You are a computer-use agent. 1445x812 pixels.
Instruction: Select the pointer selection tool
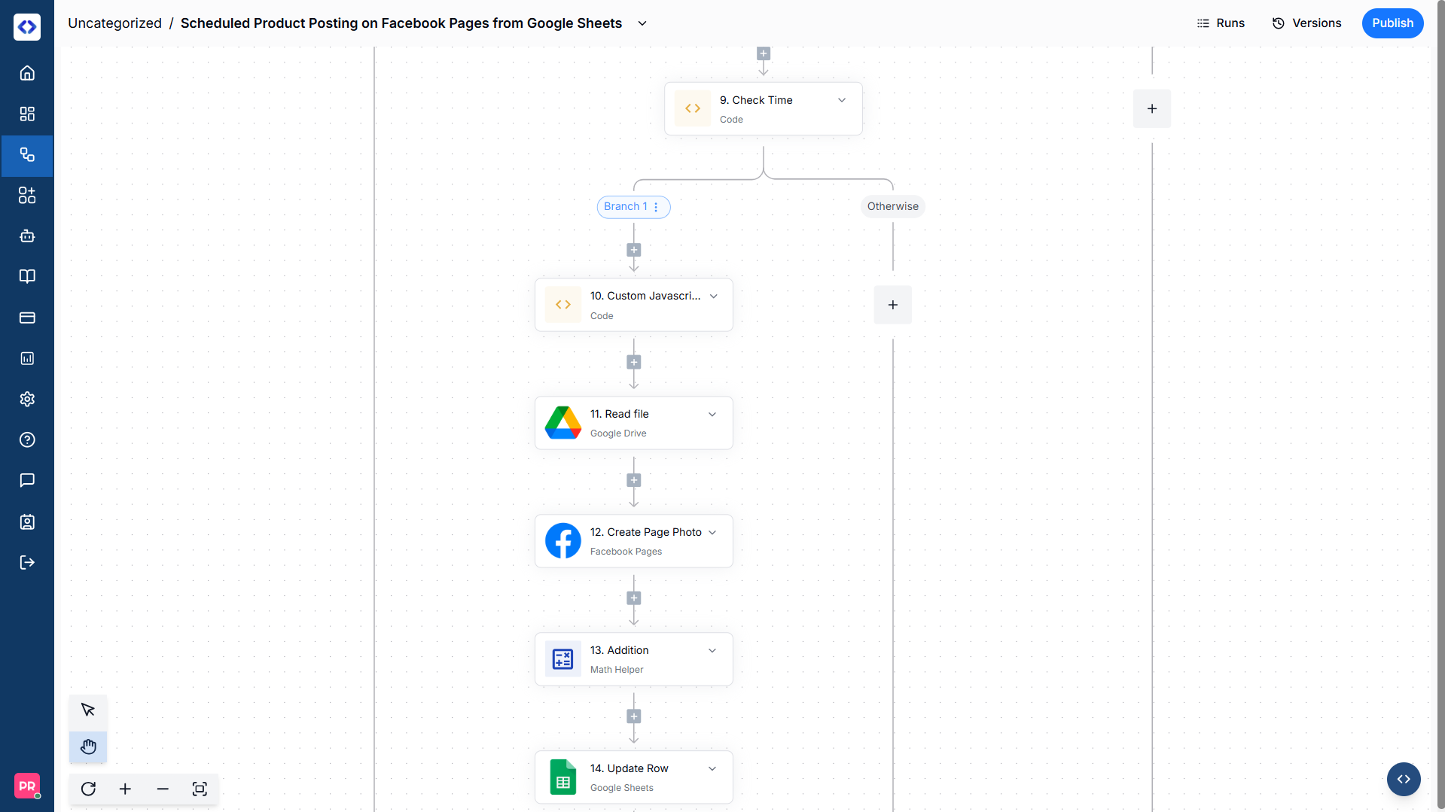[x=88, y=710]
